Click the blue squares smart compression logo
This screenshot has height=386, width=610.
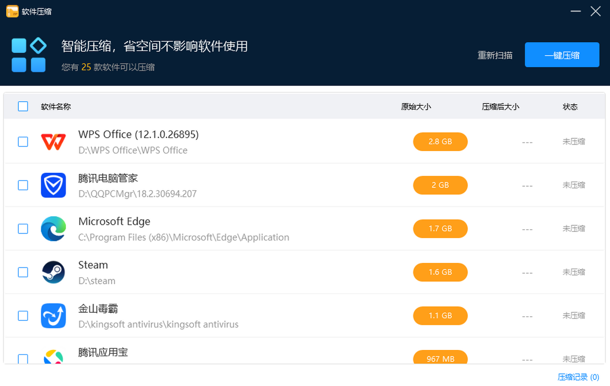29,54
